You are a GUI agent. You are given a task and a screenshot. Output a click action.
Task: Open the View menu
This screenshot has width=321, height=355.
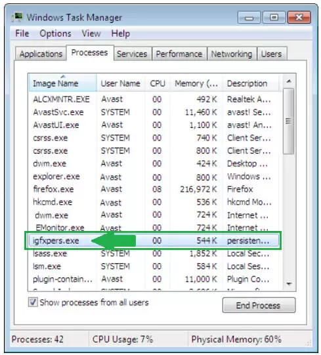[91, 33]
